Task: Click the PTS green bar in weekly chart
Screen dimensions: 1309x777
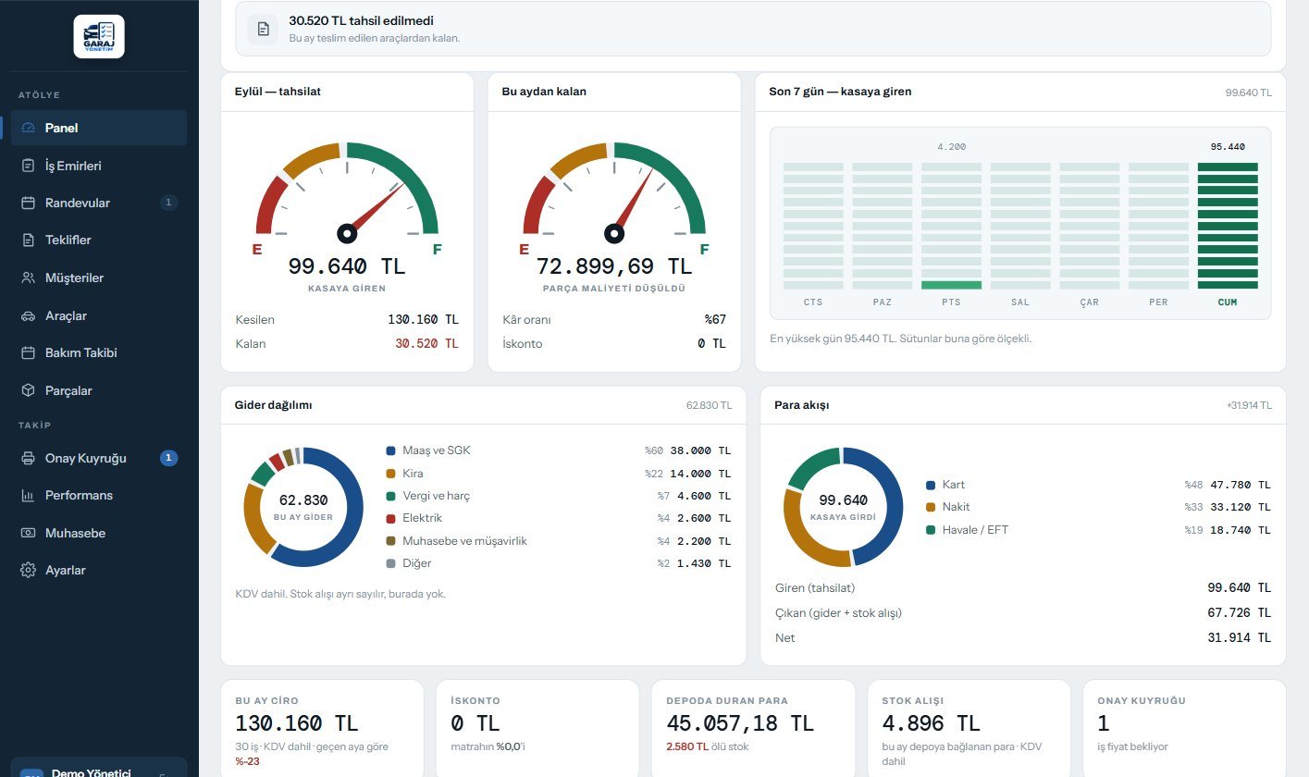Action: pos(951,285)
